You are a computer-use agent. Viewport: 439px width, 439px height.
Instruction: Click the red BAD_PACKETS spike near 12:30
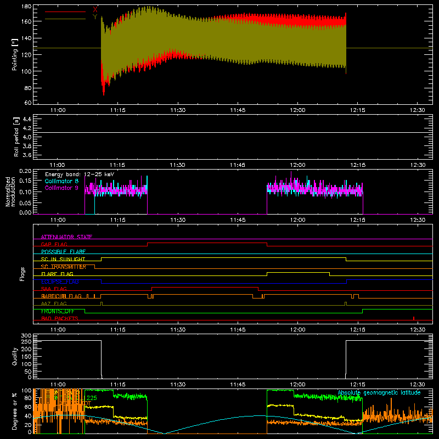coord(414,318)
